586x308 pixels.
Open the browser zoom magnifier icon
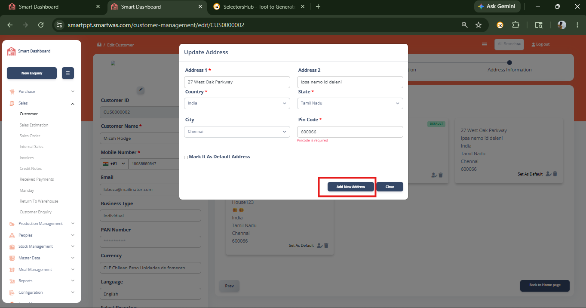[465, 25]
